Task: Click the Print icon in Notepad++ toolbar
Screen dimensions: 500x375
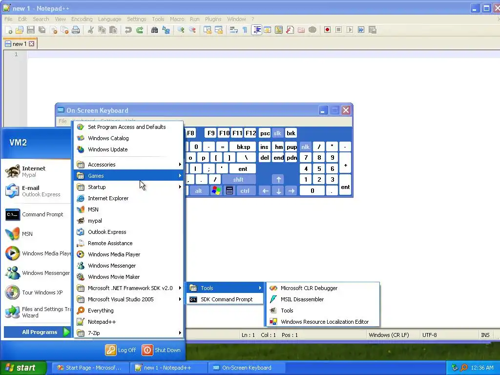Action: click(x=76, y=30)
